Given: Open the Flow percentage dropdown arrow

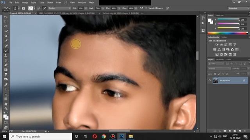Looking at the screenshot, I should tap(136, 8).
